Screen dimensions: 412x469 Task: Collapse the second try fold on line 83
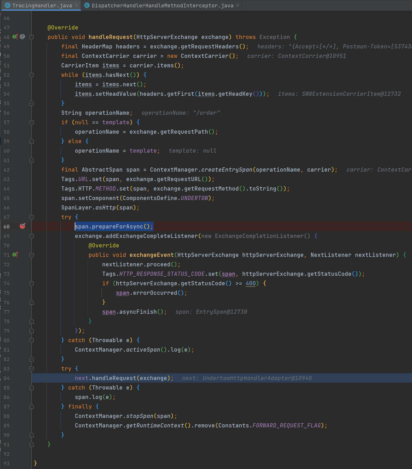(x=32, y=369)
